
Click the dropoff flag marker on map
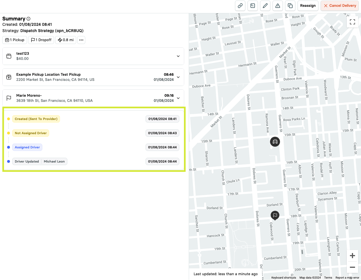[275, 215]
